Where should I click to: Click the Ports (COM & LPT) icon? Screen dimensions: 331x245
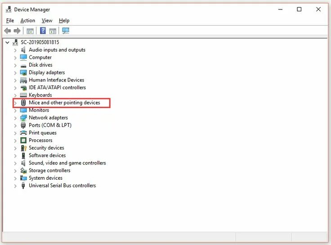(x=23, y=125)
